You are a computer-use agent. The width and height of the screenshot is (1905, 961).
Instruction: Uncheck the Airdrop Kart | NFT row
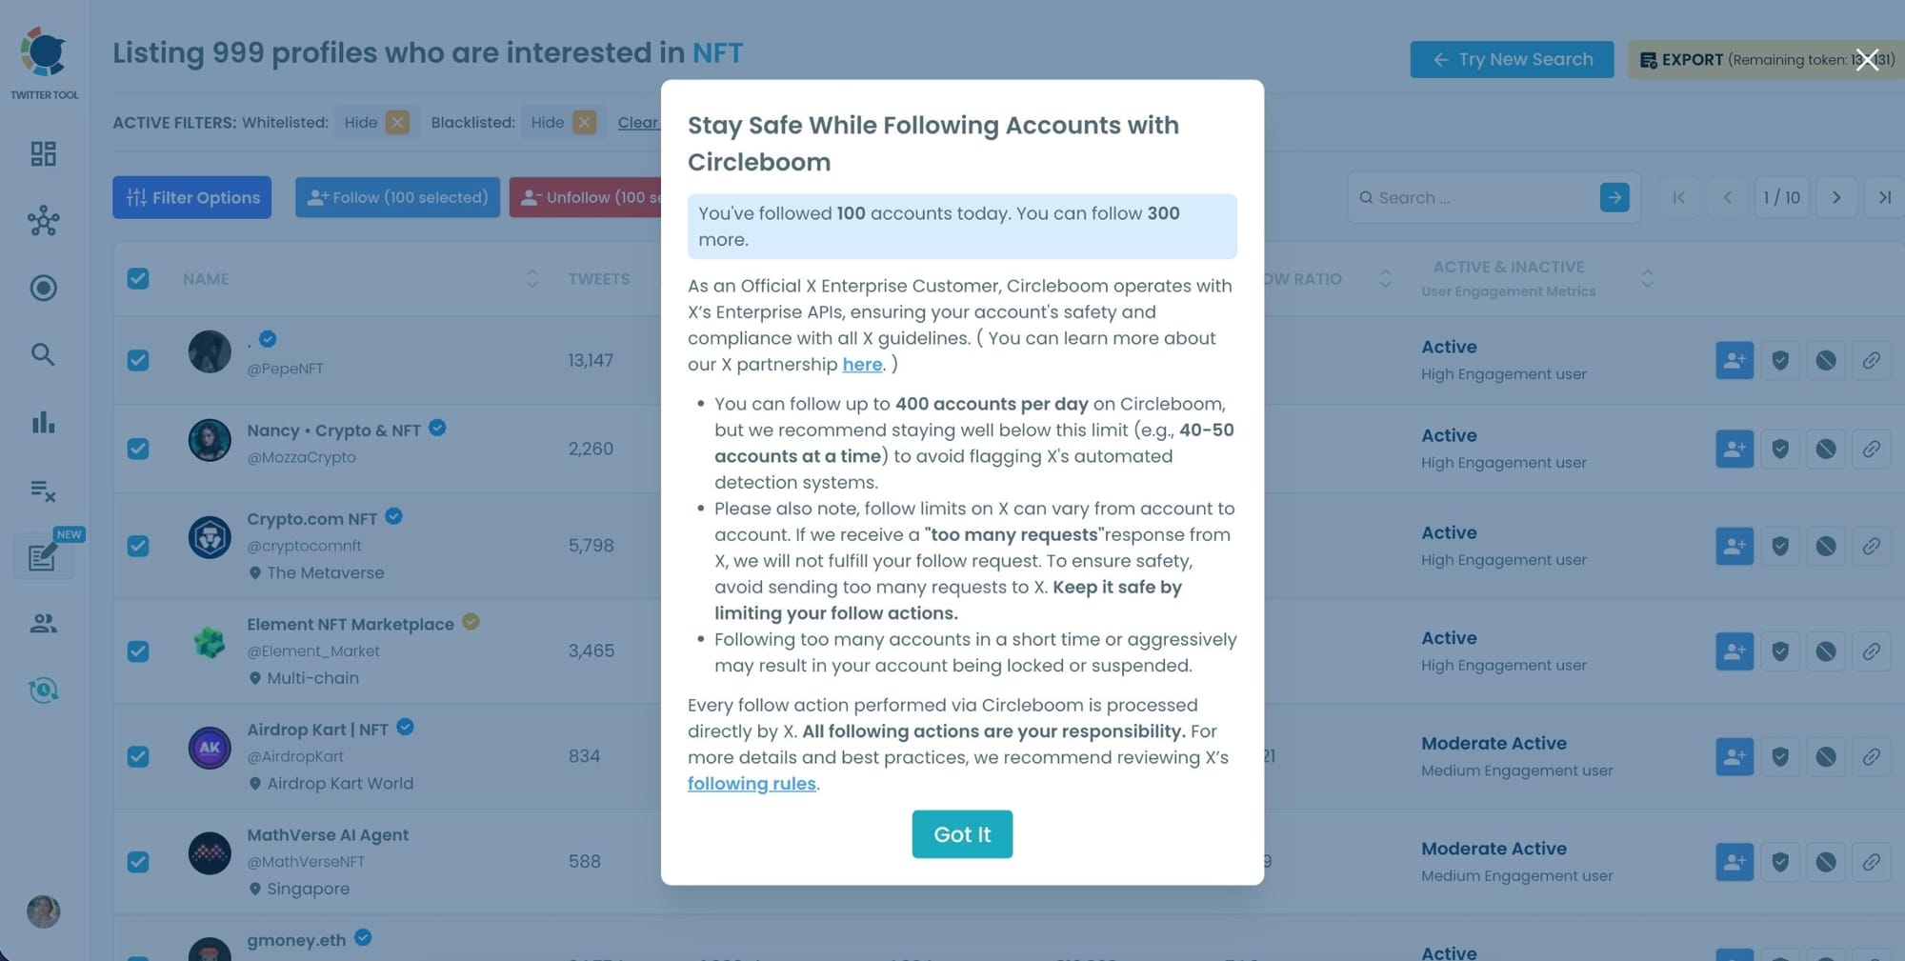pyautogui.click(x=138, y=757)
